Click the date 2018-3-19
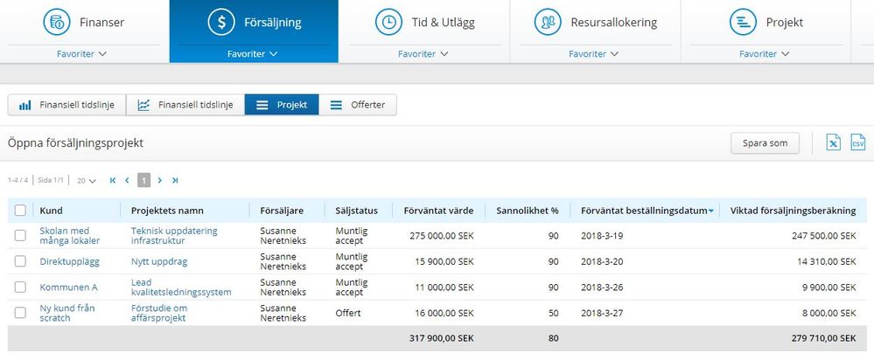Screen dimensions: 874x360 tap(602, 235)
